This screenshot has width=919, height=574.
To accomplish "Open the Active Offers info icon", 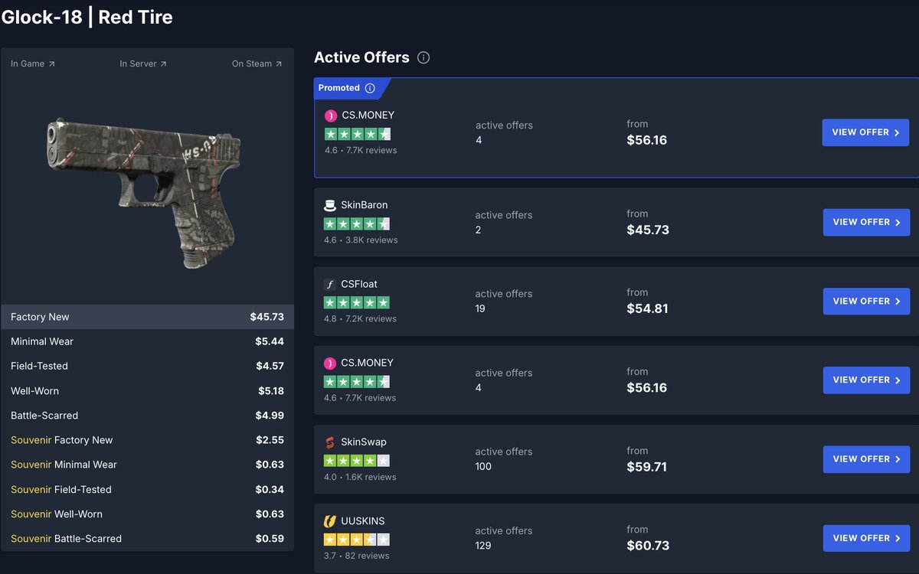I will (424, 57).
